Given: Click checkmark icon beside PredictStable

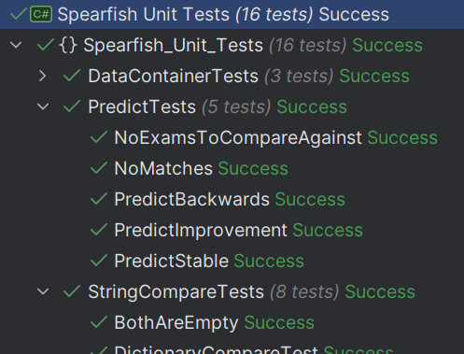Looking at the screenshot, I should pyautogui.click(x=99, y=261).
